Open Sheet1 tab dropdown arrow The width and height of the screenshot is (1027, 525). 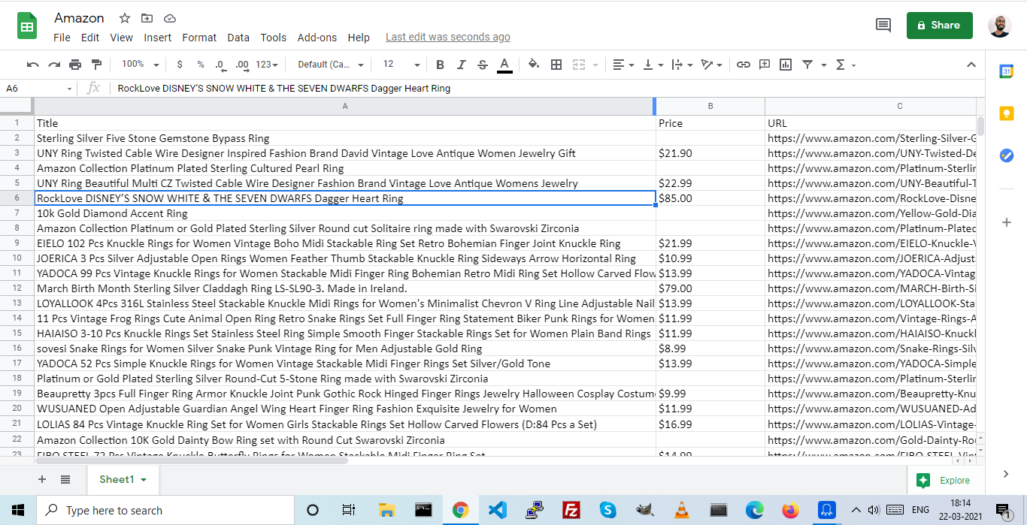point(144,480)
